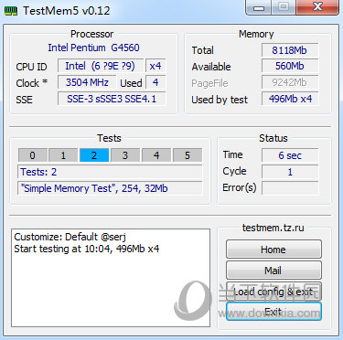Click Load config & exit button
The height and width of the screenshot is (340, 343).
pyautogui.click(x=273, y=292)
